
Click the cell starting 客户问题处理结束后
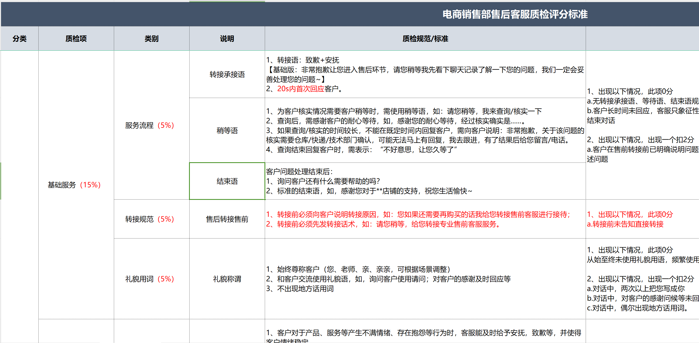click(425, 181)
